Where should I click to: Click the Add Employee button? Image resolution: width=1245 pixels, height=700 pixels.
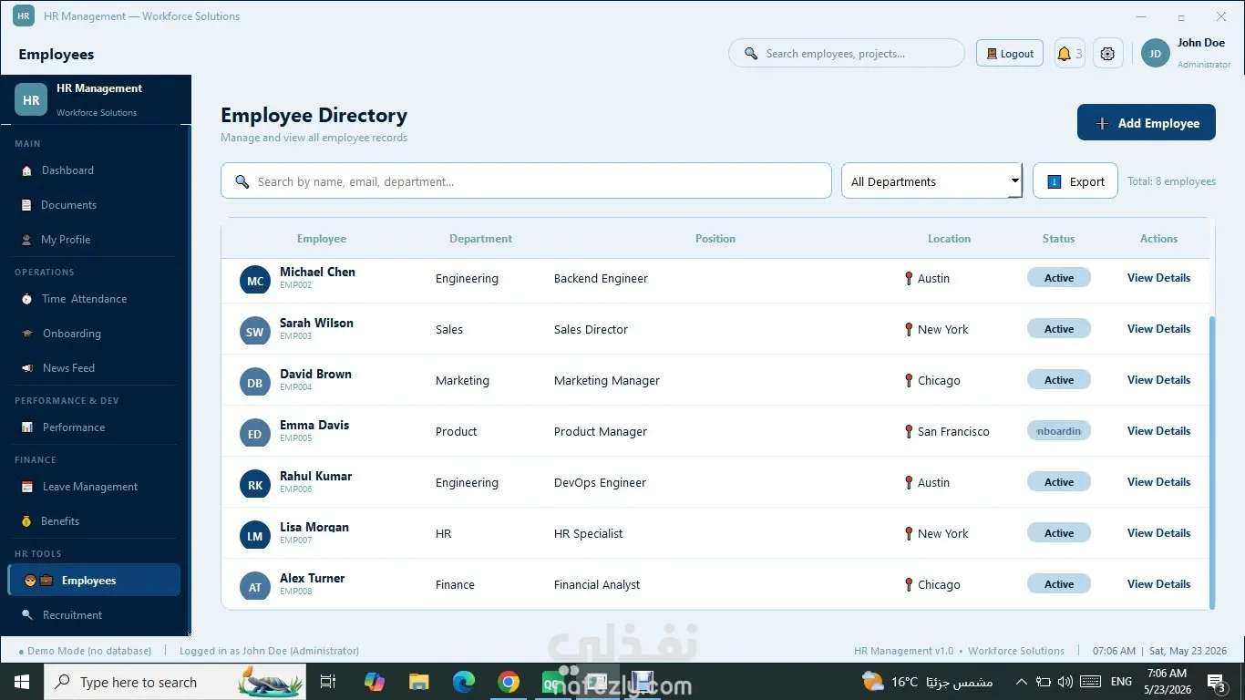tap(1147, 123)
